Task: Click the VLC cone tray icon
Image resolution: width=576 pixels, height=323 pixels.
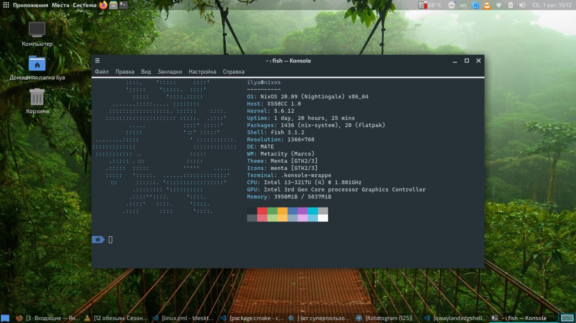Action: pyautogui.click(x=487, y=5)
